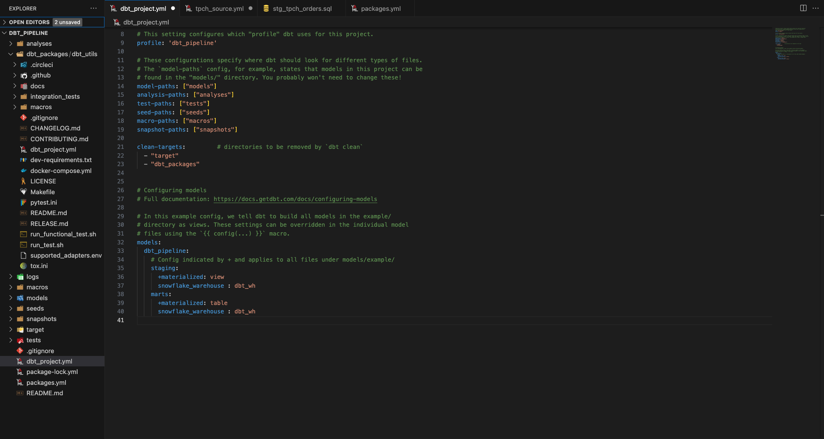The width and height of the screenshot is (824, 439).
Task: Click the .gitignore git icon in dbt_utils
Action: [x=24, y=118]
